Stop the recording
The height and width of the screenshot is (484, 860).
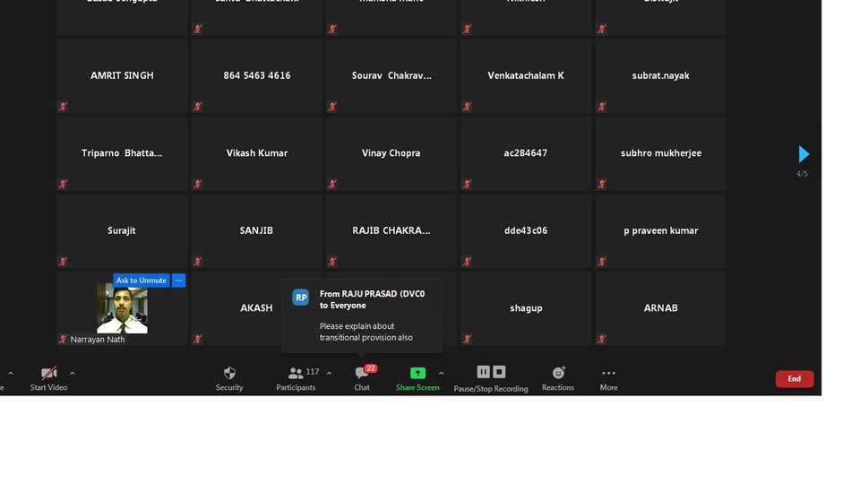pos(499,372)
